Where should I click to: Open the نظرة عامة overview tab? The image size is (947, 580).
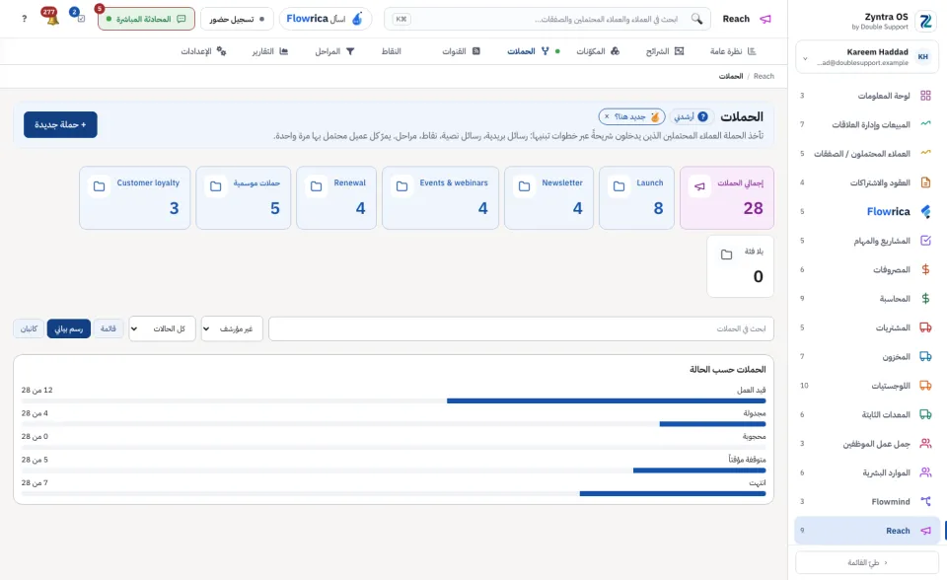[733, 51]
